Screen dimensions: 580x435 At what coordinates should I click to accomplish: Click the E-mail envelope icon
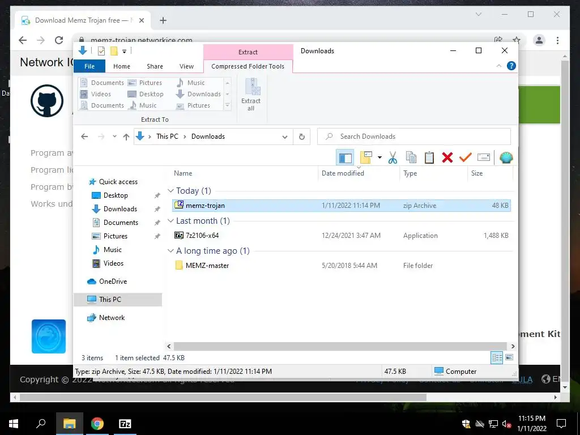(x=484, y=157)
